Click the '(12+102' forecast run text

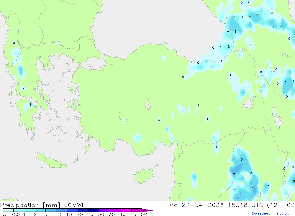281,205
